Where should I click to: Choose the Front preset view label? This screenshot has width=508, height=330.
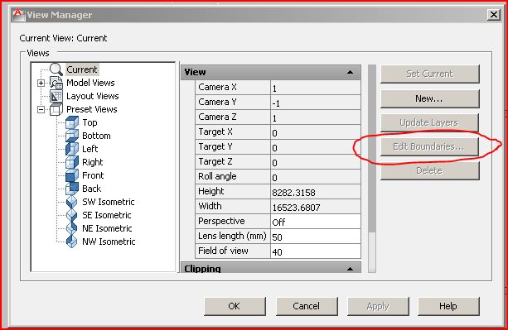point(93,175)
